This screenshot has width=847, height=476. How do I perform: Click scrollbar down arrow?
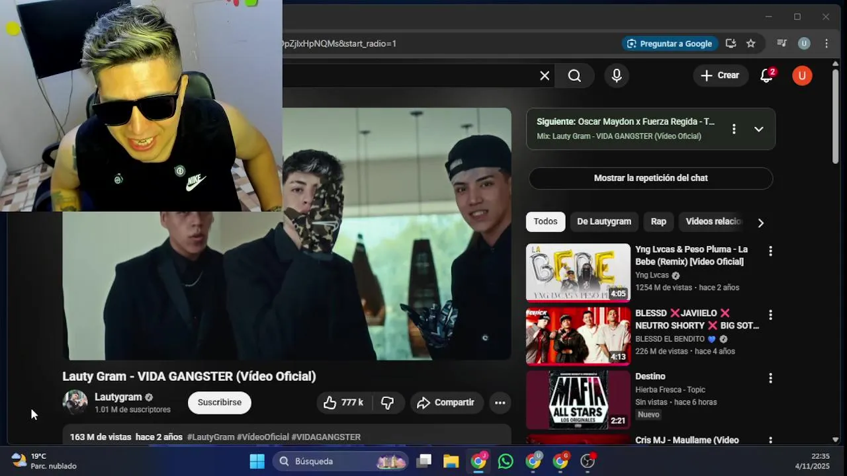[x=836, y=440]
